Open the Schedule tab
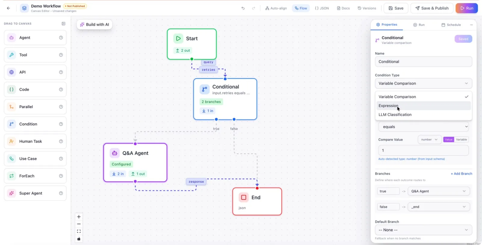 [x=451, y=25]
